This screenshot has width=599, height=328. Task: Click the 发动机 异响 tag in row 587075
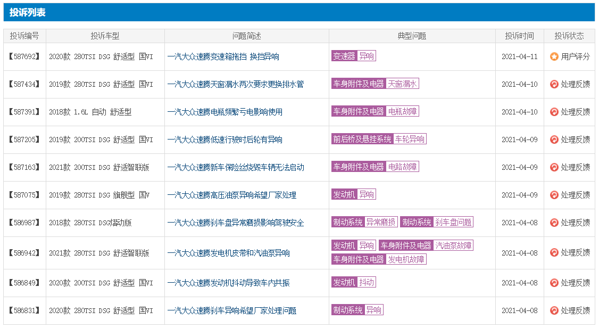click(x=353, y=194)
